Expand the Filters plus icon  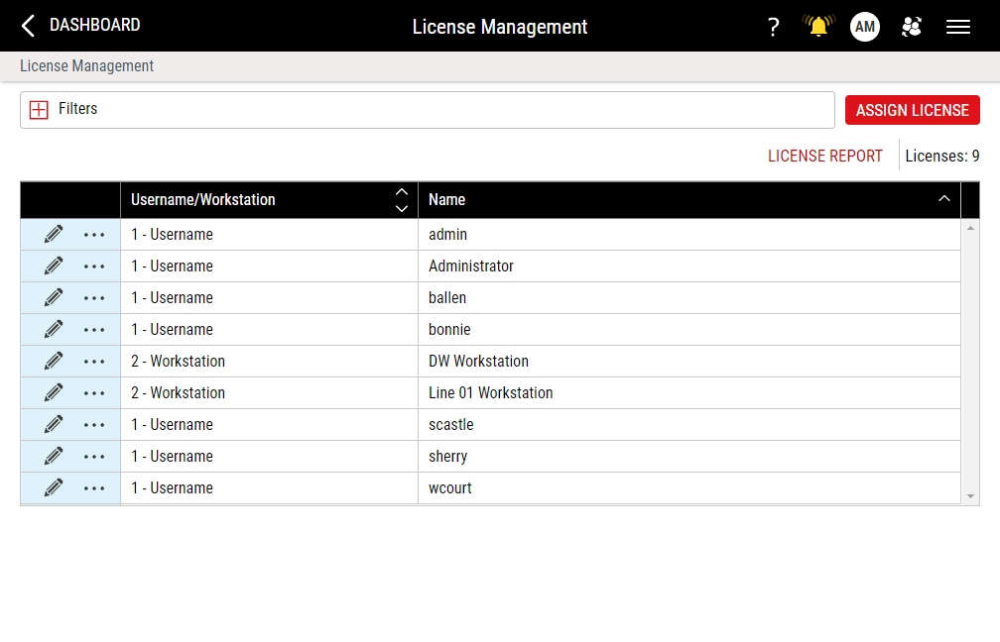(x=39, y=110)
